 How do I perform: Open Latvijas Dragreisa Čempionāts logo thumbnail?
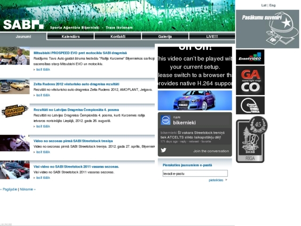pos(15,111)
